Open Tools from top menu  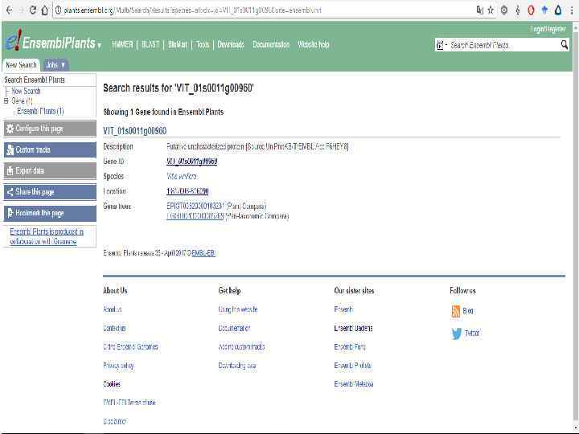203,44
